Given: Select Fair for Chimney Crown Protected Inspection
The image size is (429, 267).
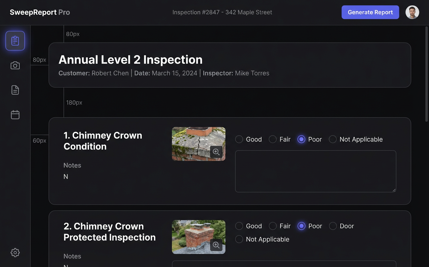Looking at the screenshot, I should click(273, 226).
